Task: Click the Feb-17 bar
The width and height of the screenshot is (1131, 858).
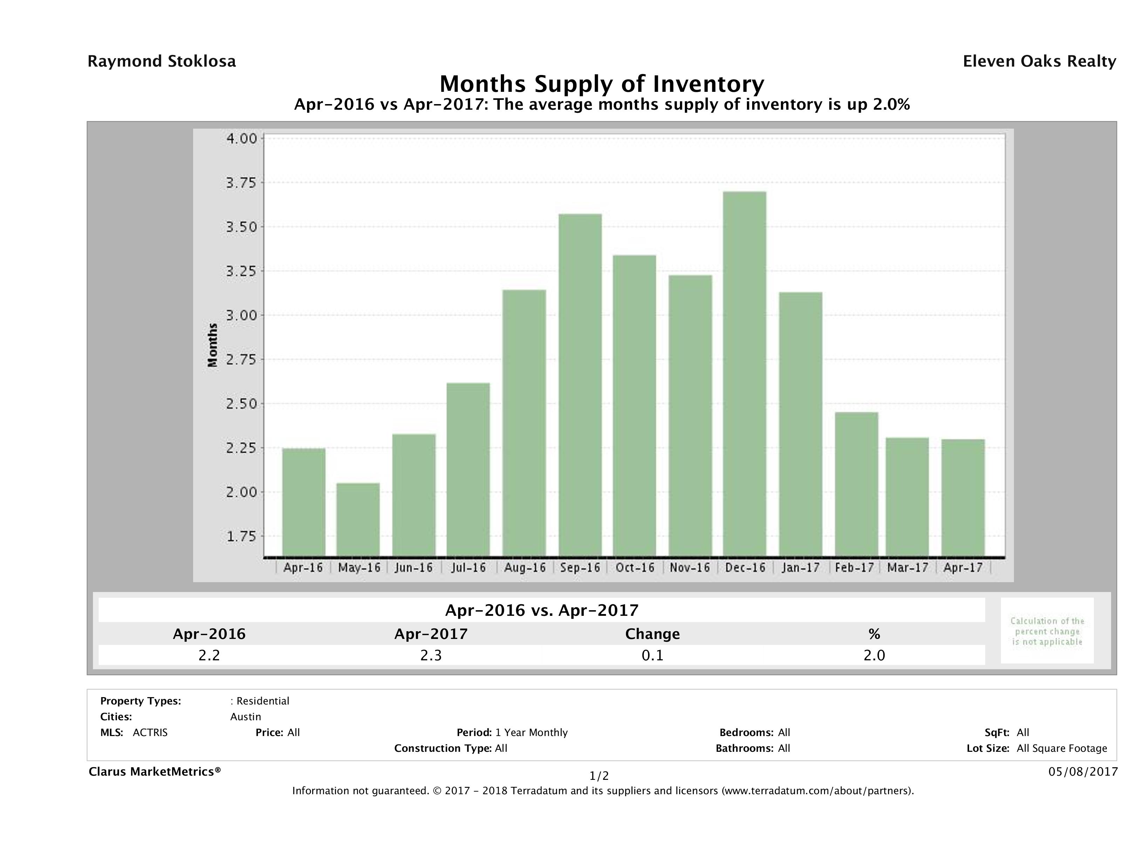Action: [857, 484]
